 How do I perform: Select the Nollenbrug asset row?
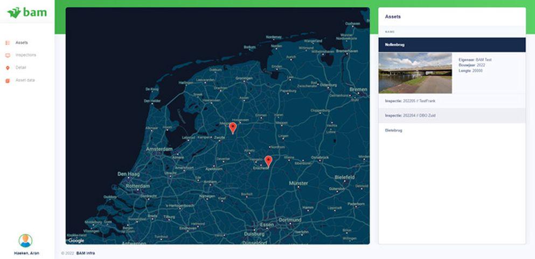[451, 45]
